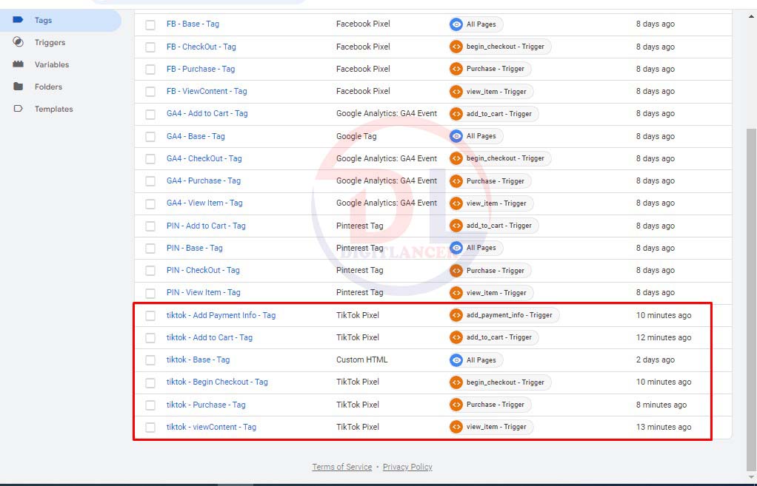Image resolution: width=757 pixels, height=486 pixels.
Task: Click the Purchase trigger icon for GA4 - Purchase - Tag
Action: (456, 180)
